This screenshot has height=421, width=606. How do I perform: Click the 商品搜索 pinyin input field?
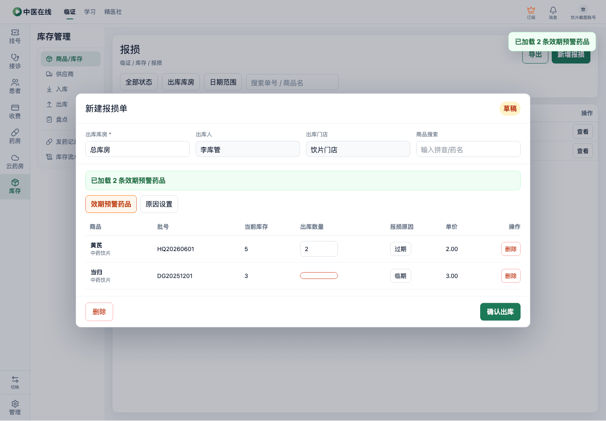pyautogui.click(x=468, y=149)
